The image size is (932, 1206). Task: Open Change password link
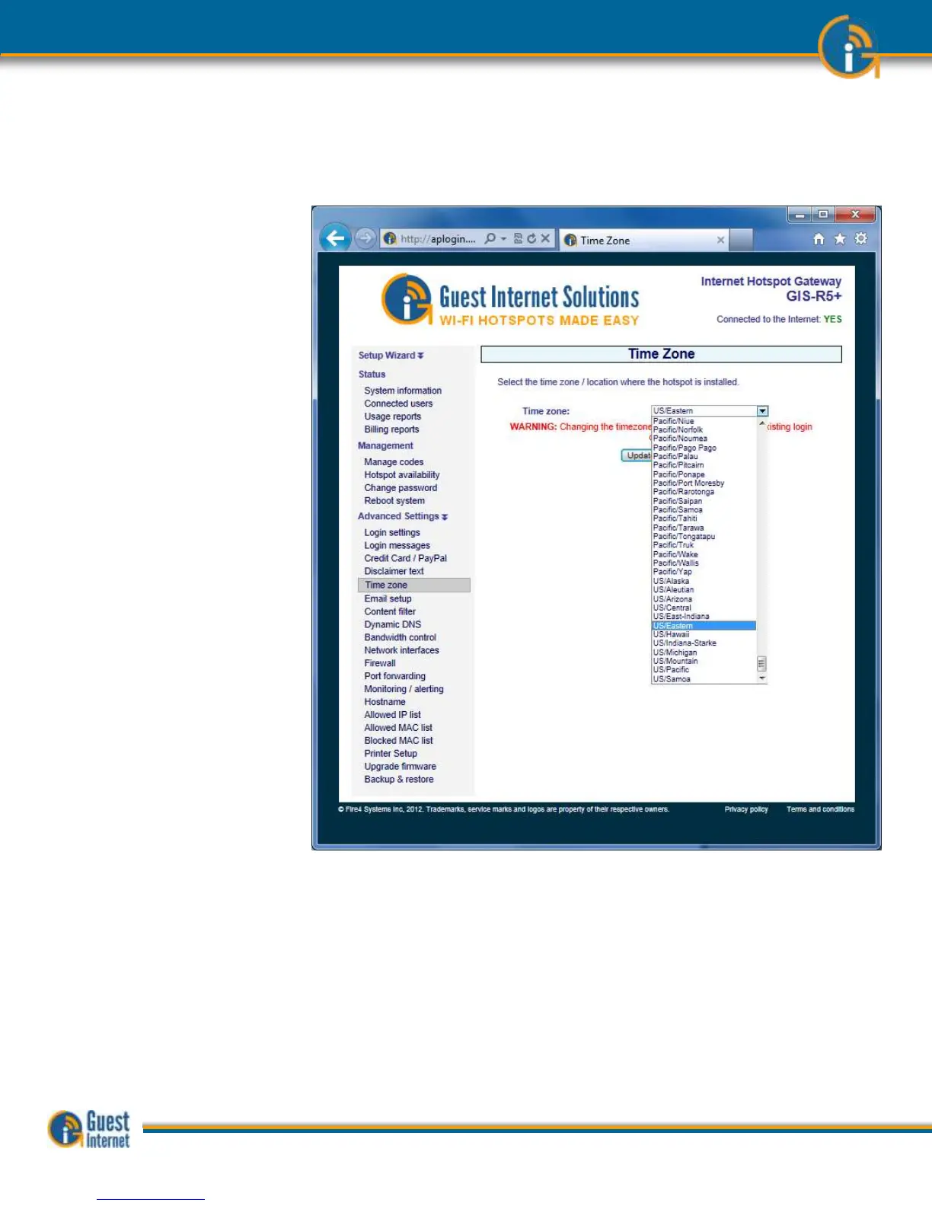point(401,488)
